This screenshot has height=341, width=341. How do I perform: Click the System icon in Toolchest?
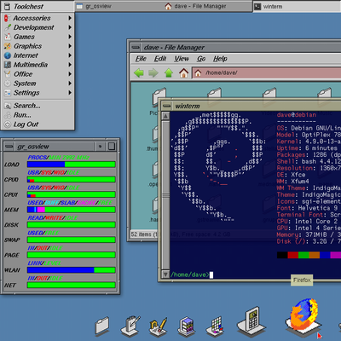[x=8, y=84]
